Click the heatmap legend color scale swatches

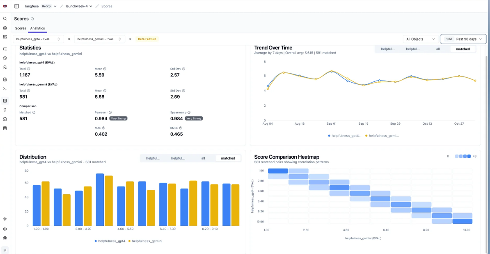click(x=463, y=156)
